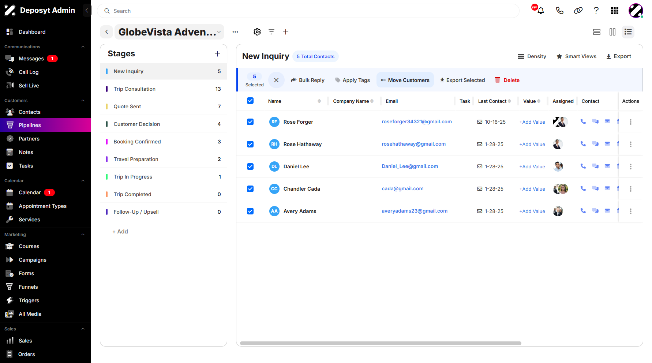Open actions menu for Rose Forger
652x363 pixels.
630,122
